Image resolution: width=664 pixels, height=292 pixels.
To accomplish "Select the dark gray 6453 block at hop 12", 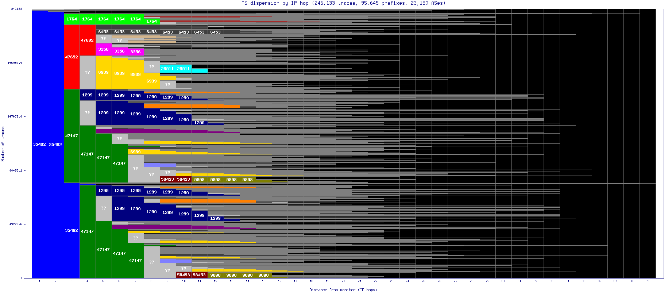I will point(215,32).
